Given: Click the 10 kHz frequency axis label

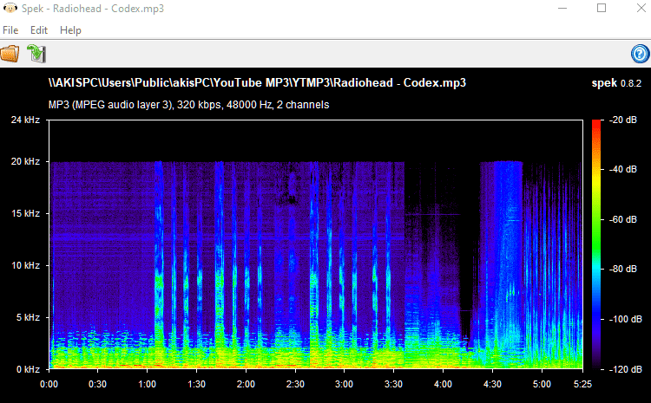Looking at the screenshot, I should click(26, 265).
